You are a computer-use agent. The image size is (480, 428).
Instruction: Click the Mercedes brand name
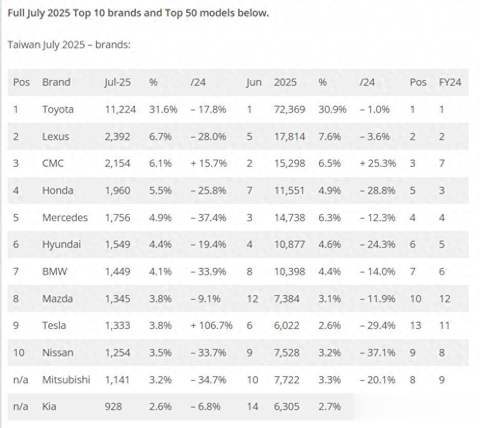coord(65,218)
